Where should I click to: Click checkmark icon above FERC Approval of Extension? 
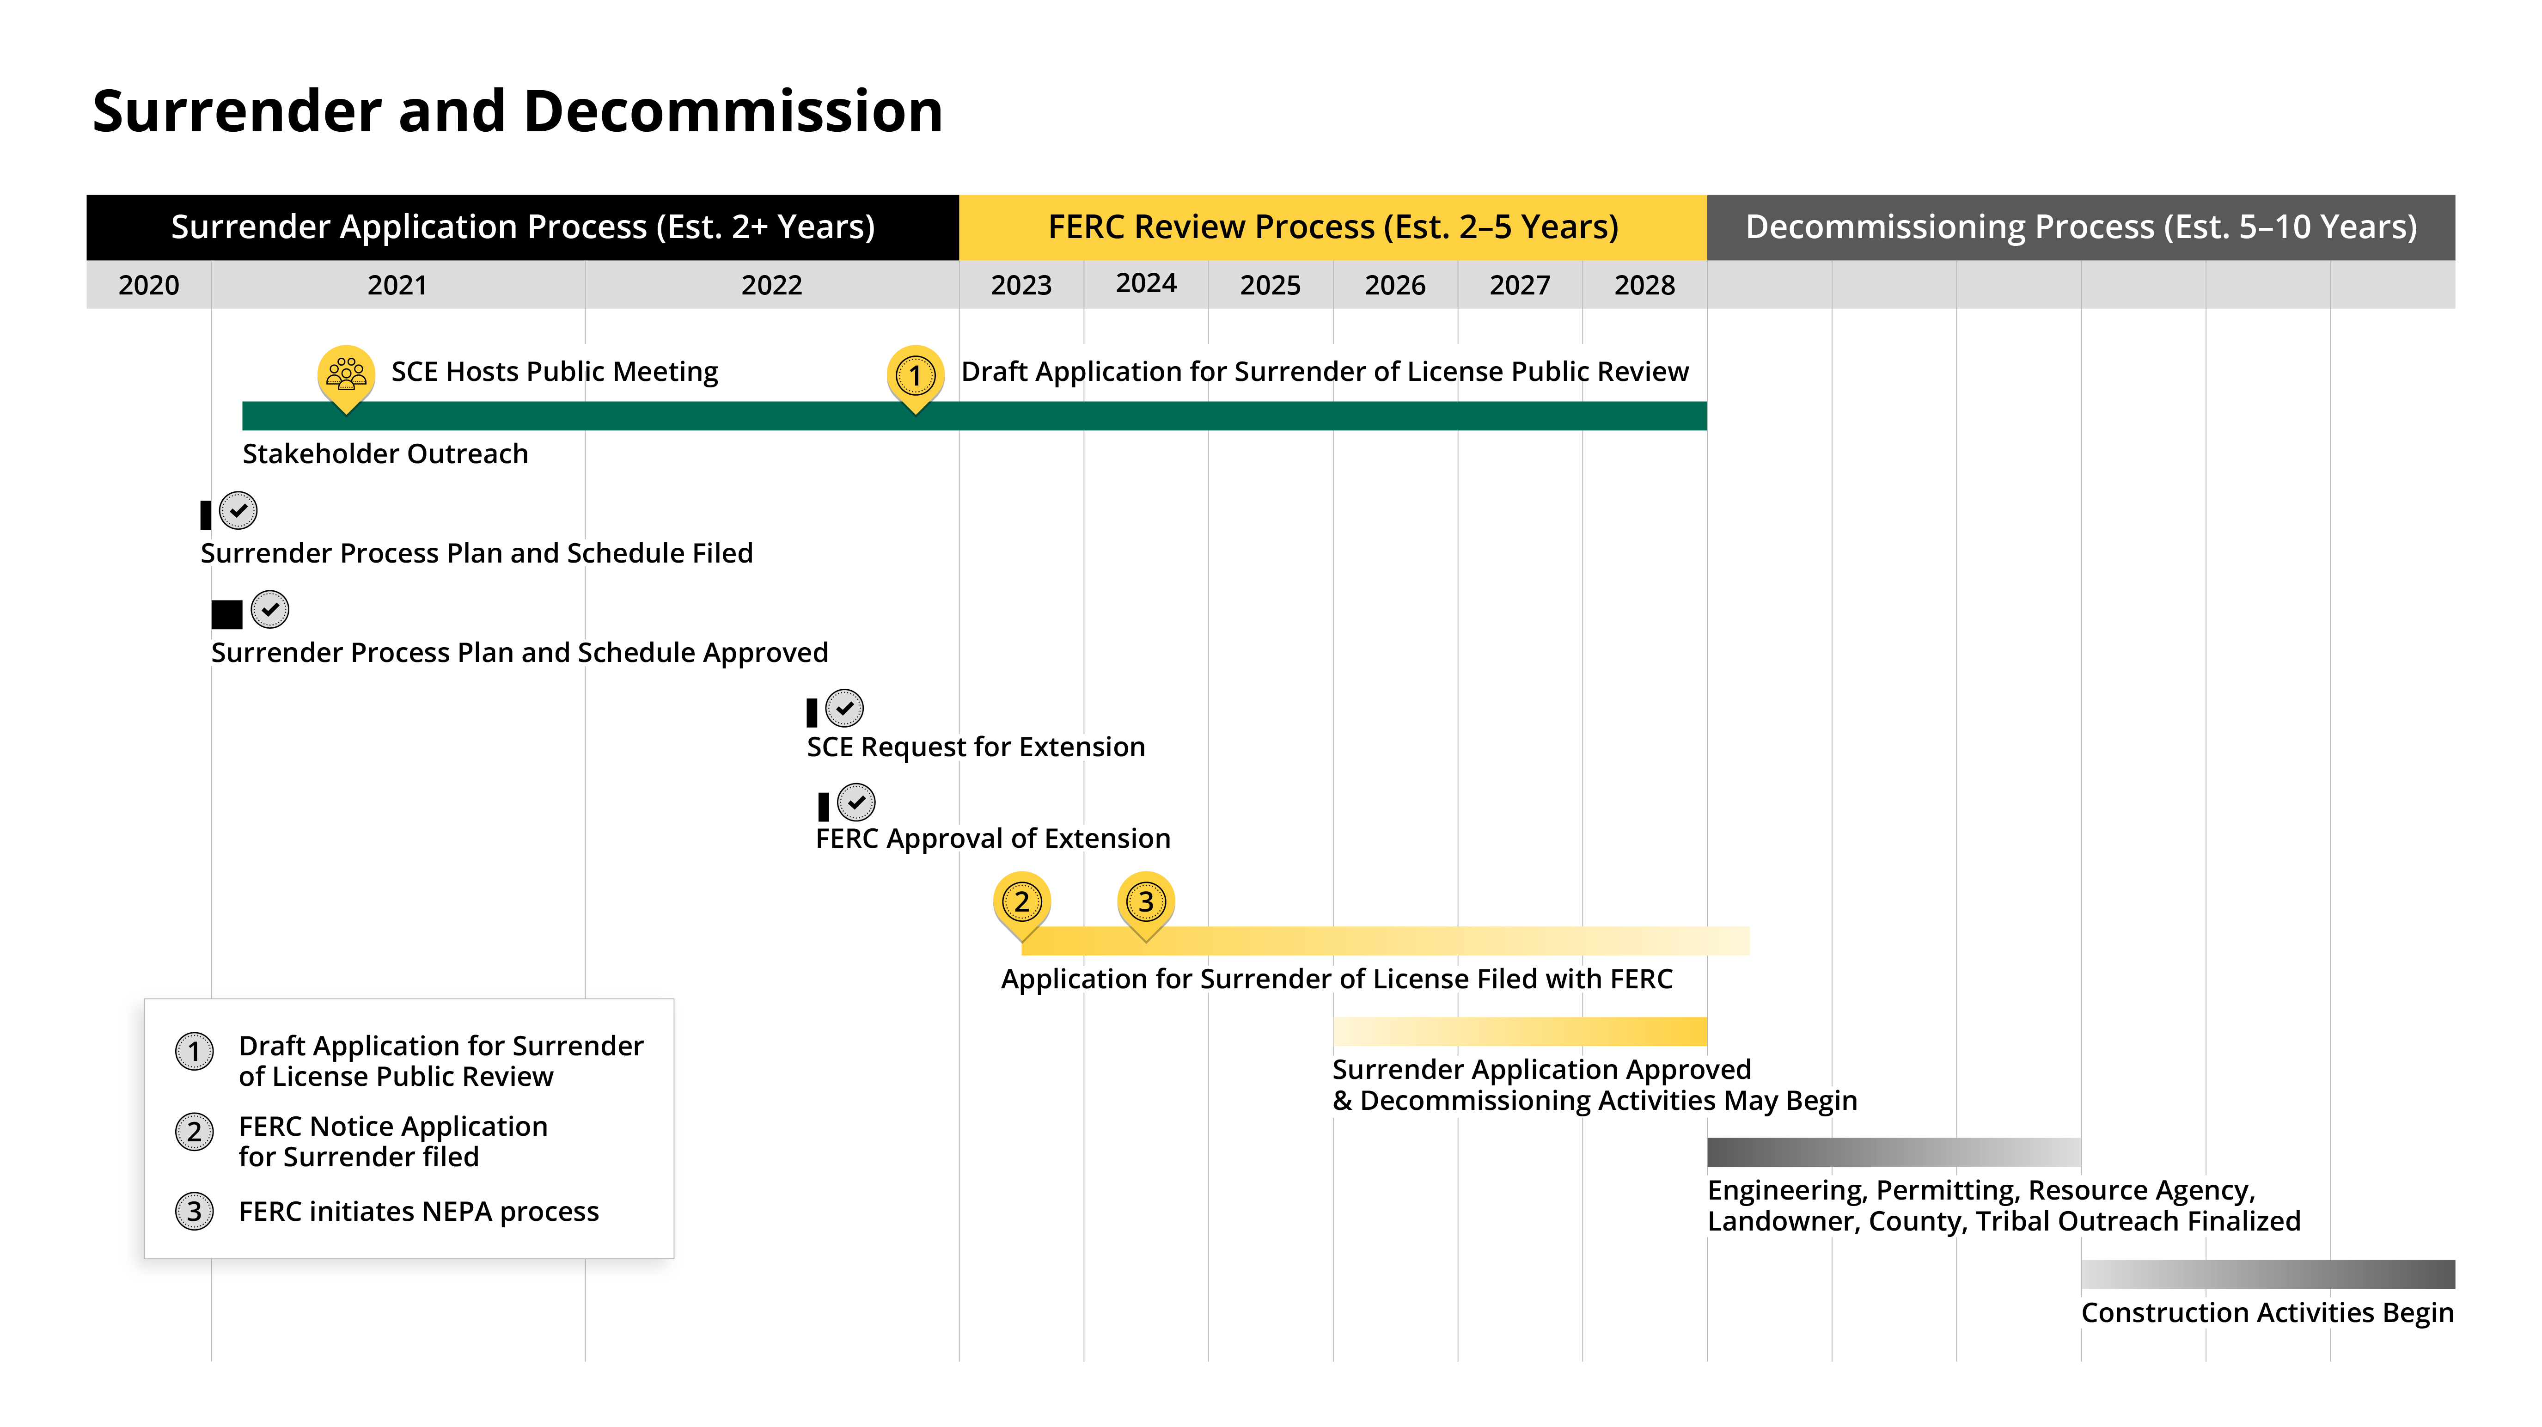click(855, 802)
